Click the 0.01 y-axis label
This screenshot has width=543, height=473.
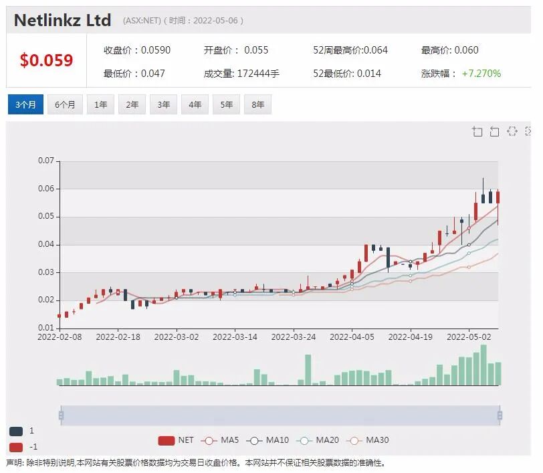[46, 328]
